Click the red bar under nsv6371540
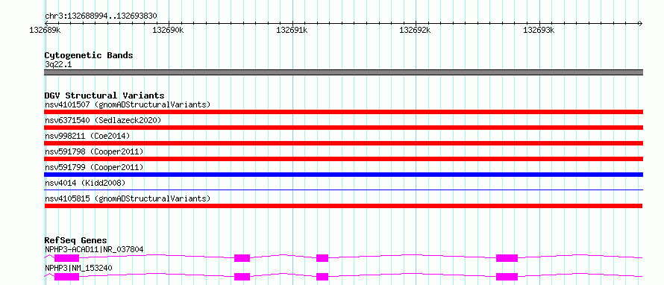The width and height of the screenshot is (664, 285). pos(343,128)
